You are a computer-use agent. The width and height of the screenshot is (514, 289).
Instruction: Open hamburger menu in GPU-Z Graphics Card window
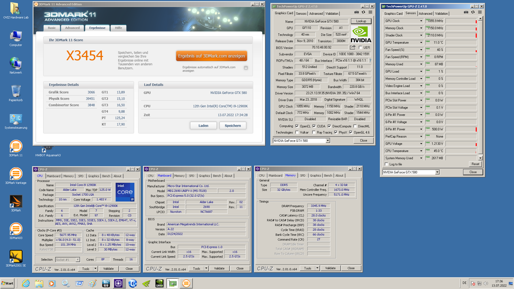(370, 12)
